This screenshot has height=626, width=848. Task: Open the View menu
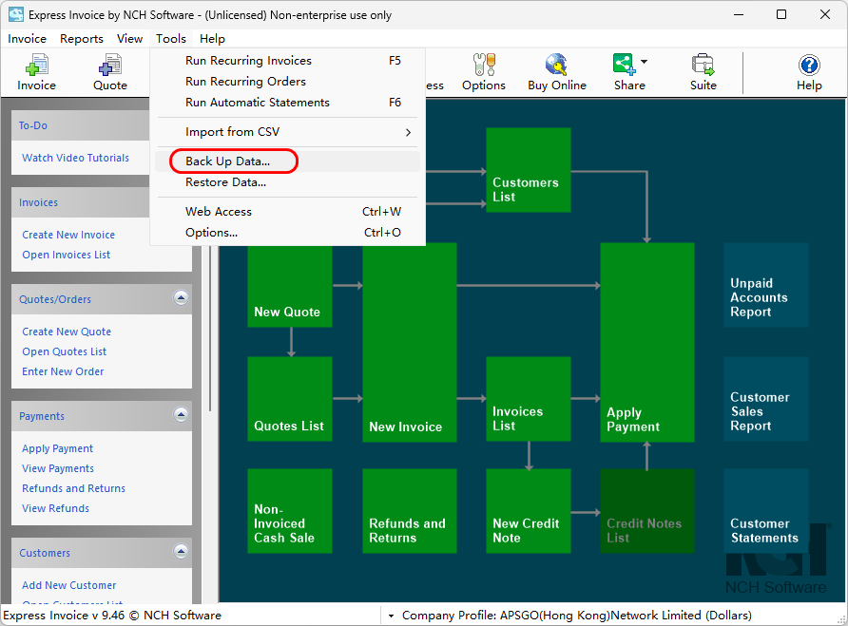(x=130, y=39)
